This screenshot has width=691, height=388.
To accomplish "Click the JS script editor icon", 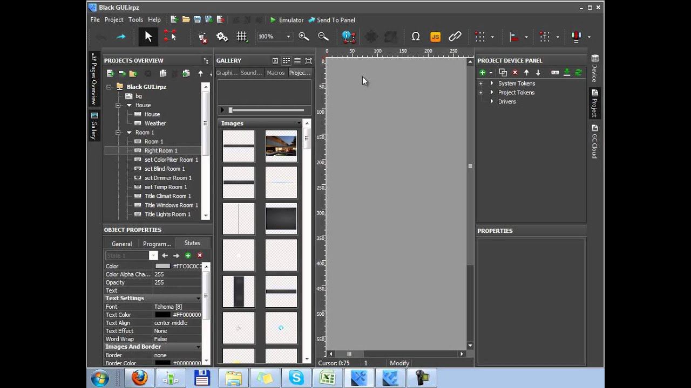I will coord(435,37).
